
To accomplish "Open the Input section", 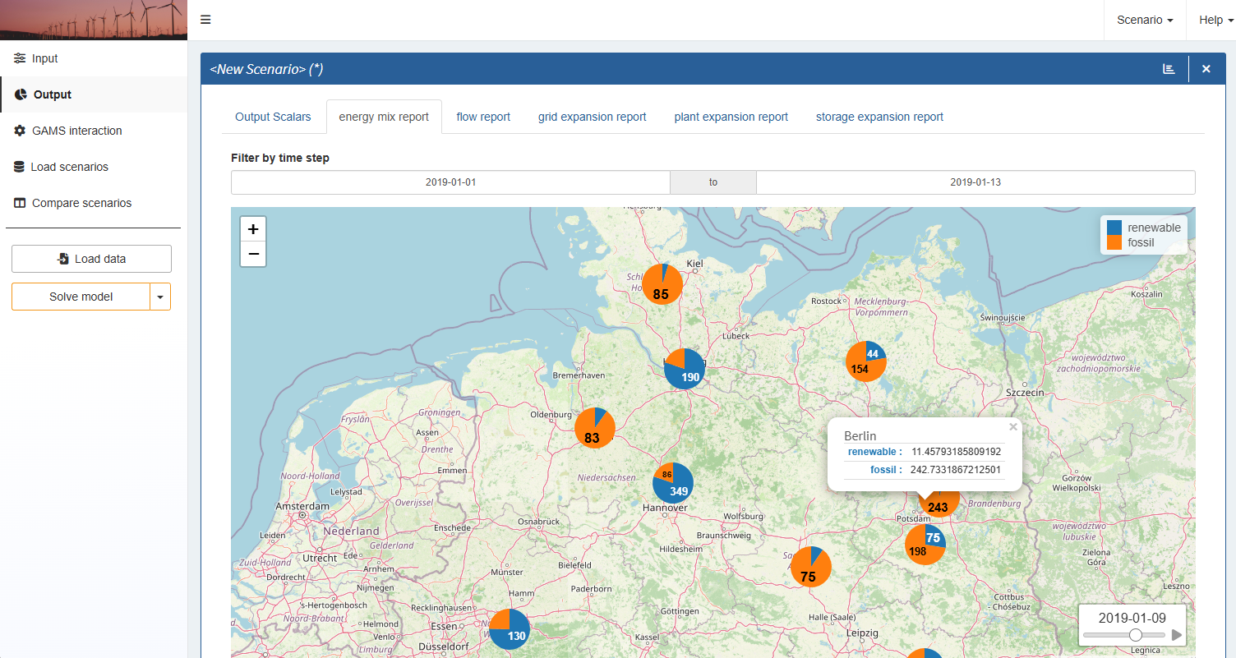I will coord(94,58).
